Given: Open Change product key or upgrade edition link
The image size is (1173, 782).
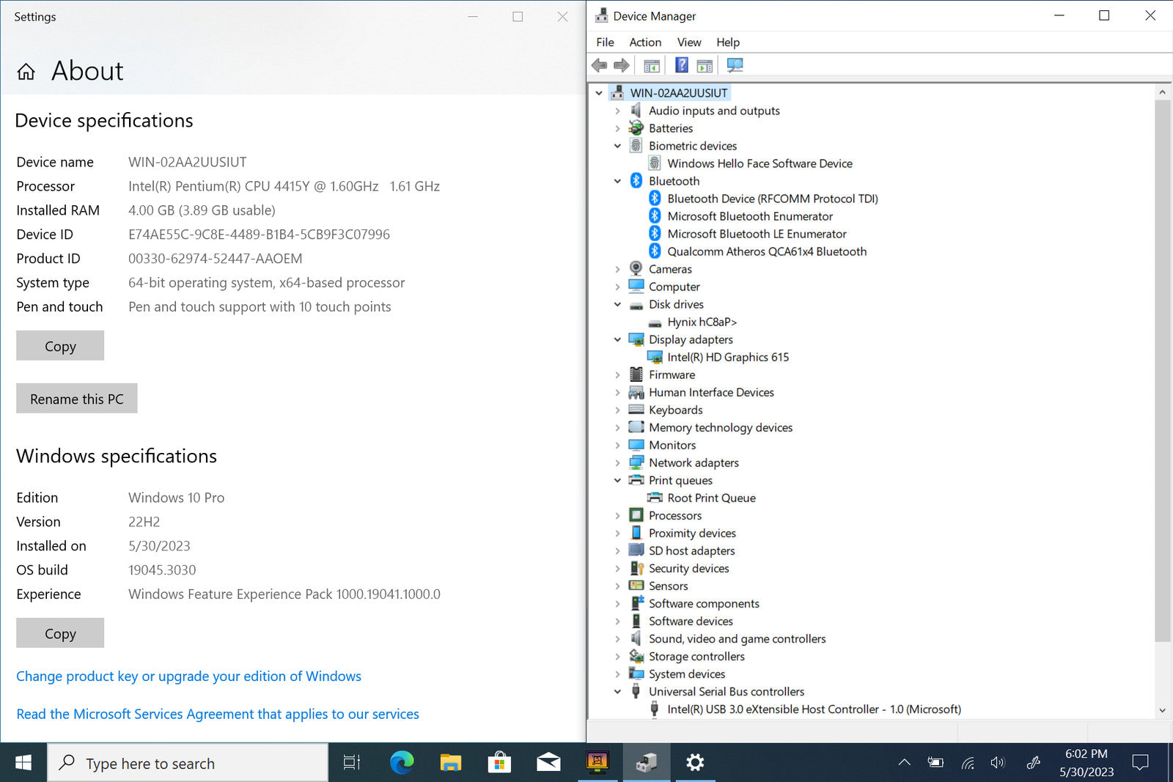Looking at the screenshot, I should [x=188, y=676].
